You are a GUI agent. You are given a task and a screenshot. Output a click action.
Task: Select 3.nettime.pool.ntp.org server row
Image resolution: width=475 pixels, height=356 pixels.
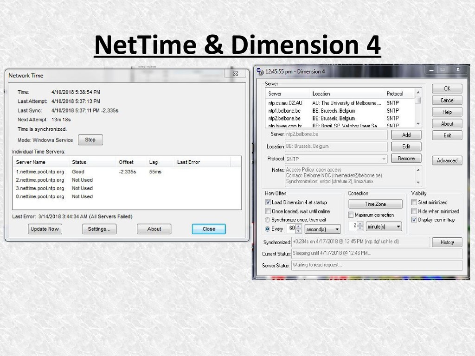tap(127, 188)
